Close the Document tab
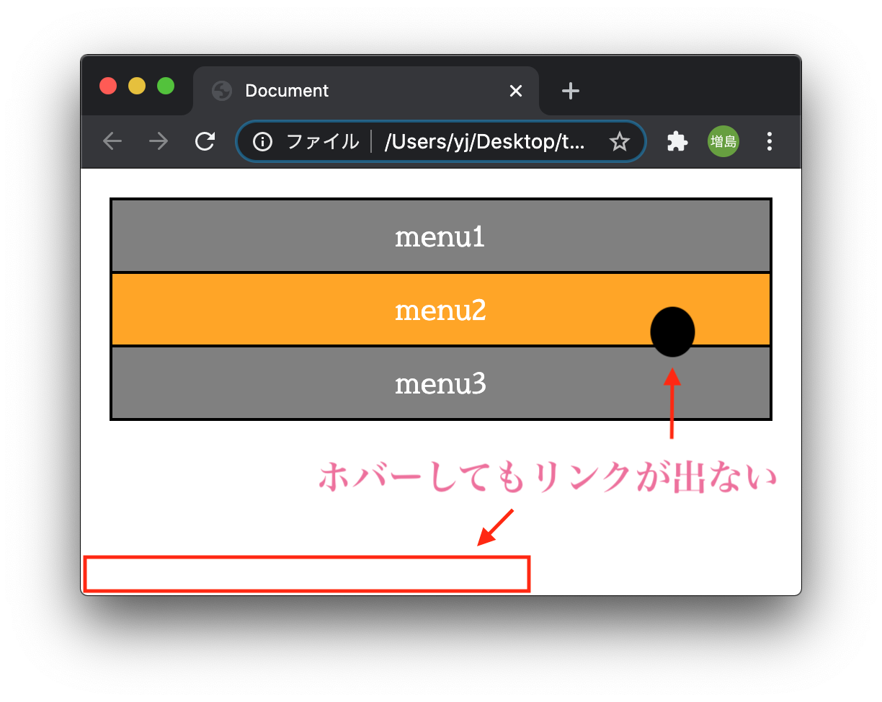This screenshot has height=702, width=882. 516,91
